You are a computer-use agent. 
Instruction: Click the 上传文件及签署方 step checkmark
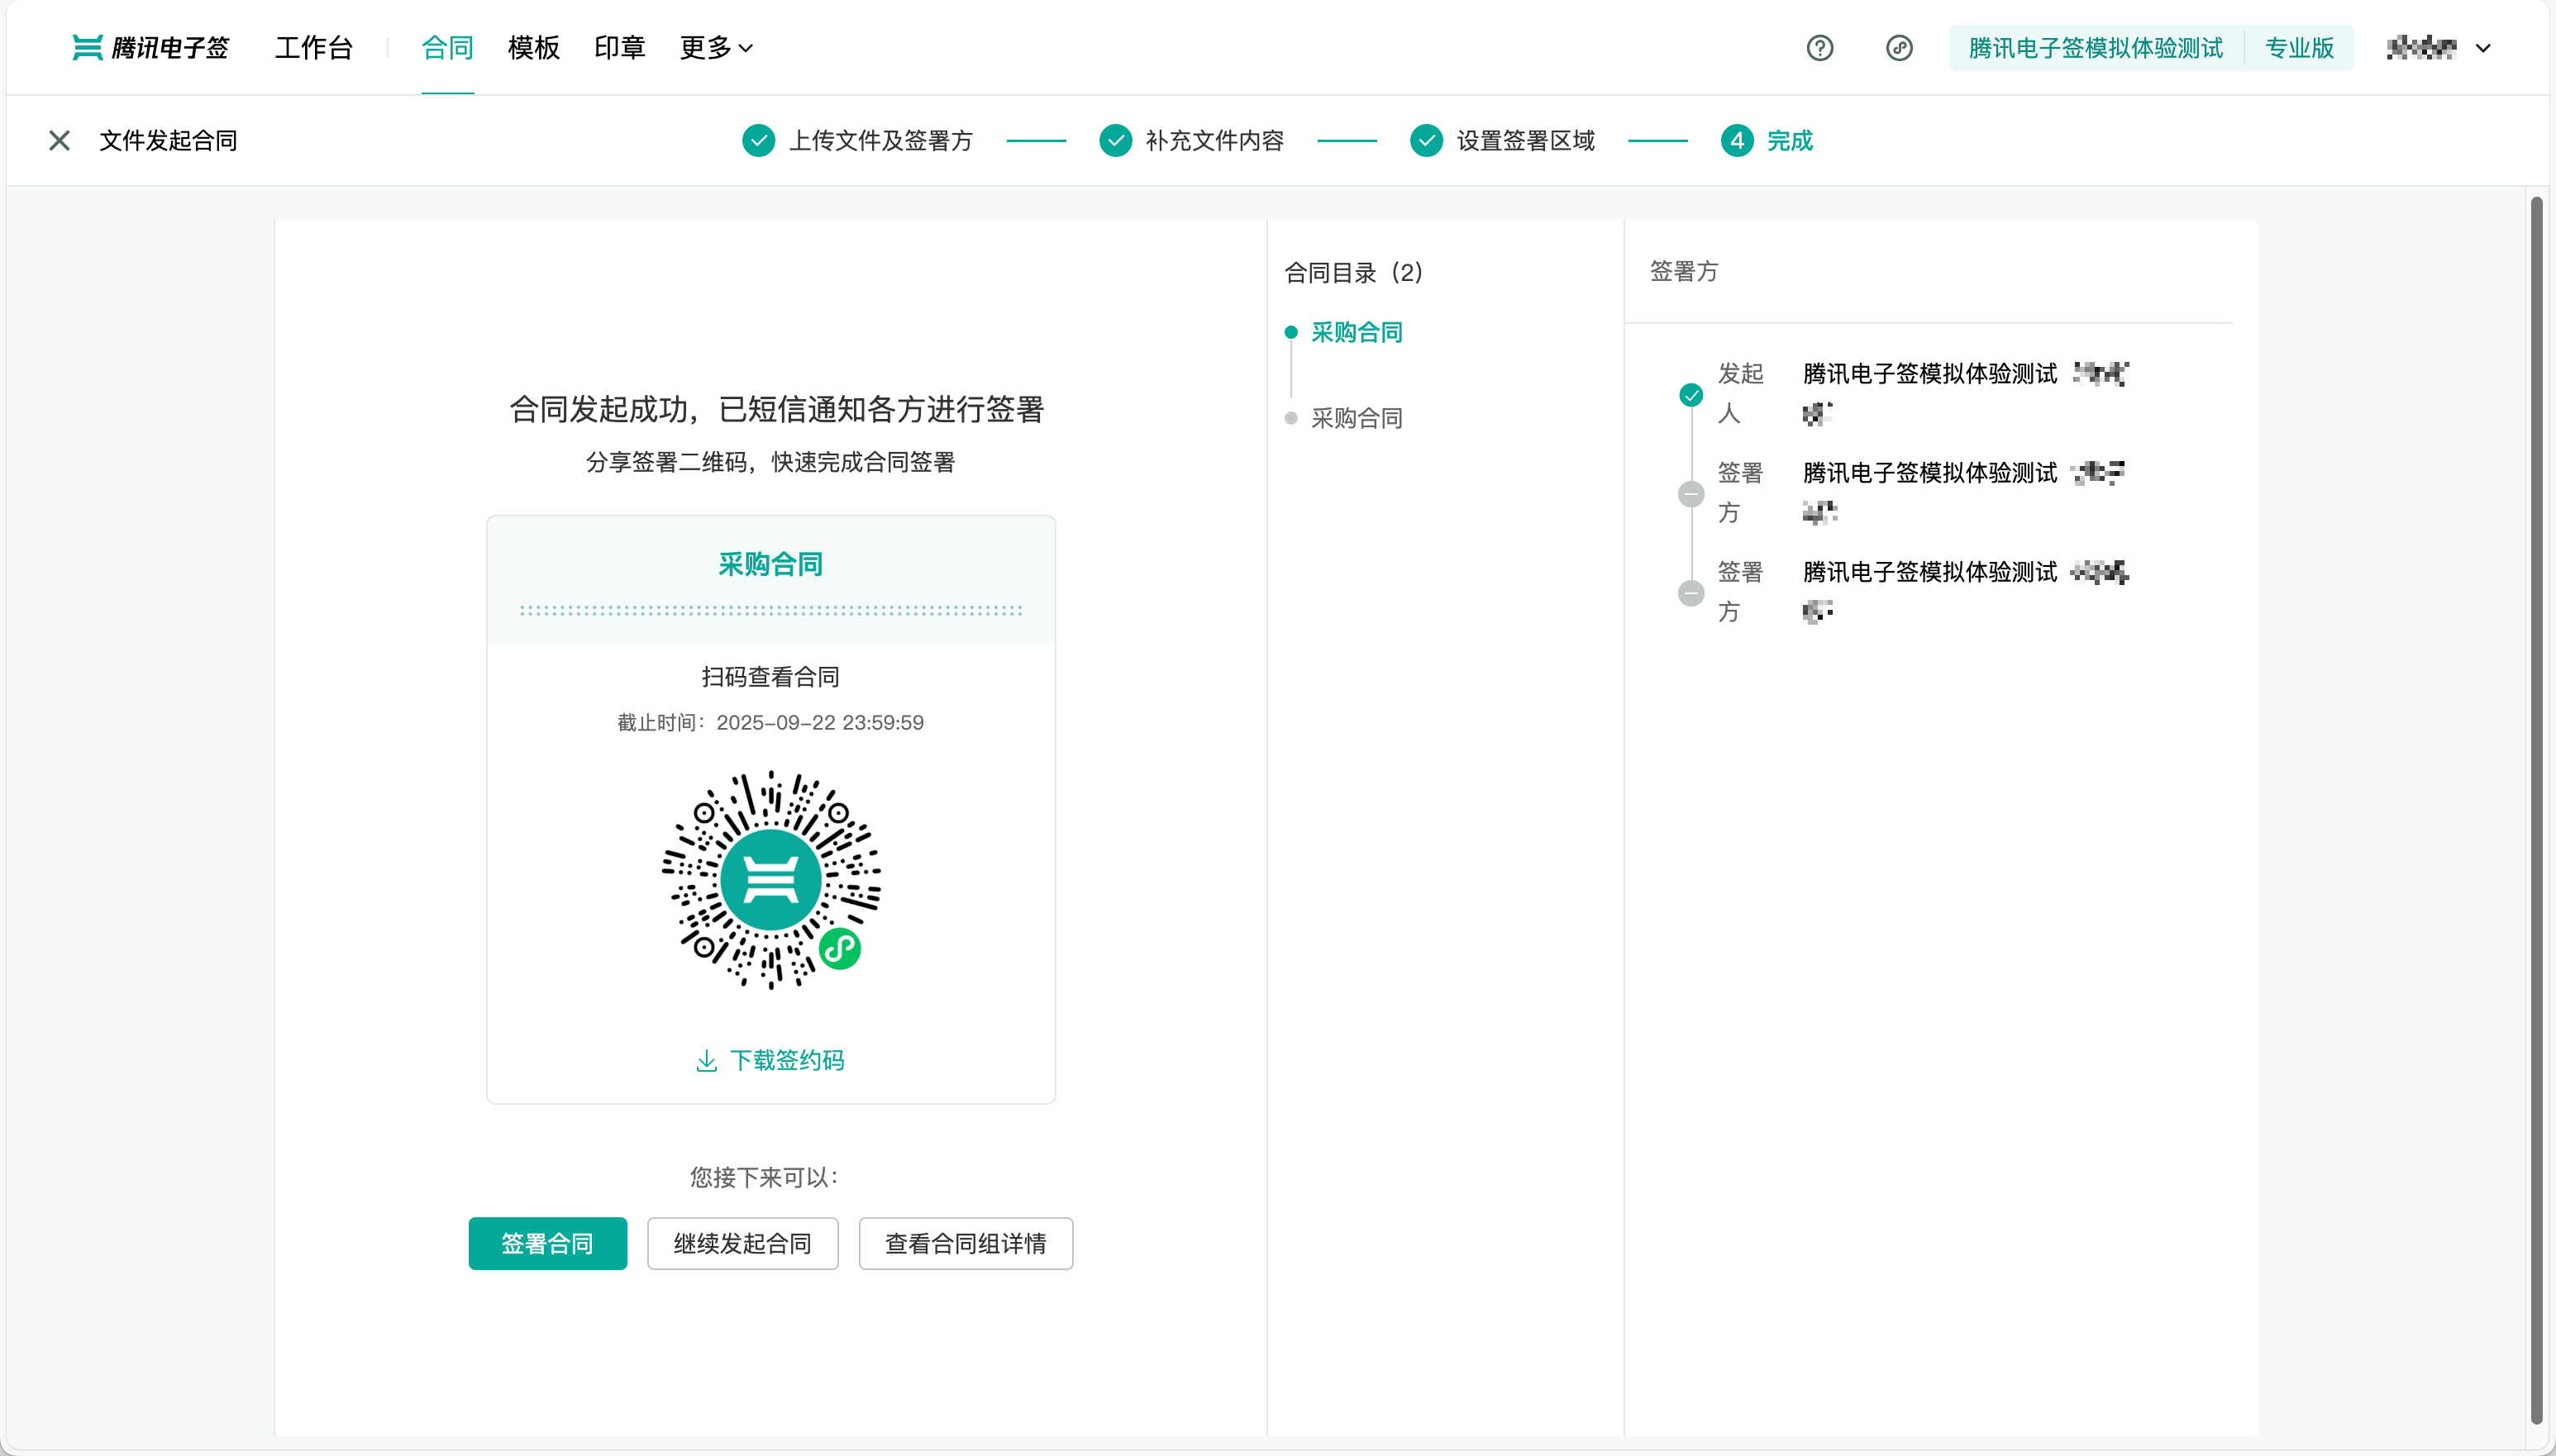[758, 141]
